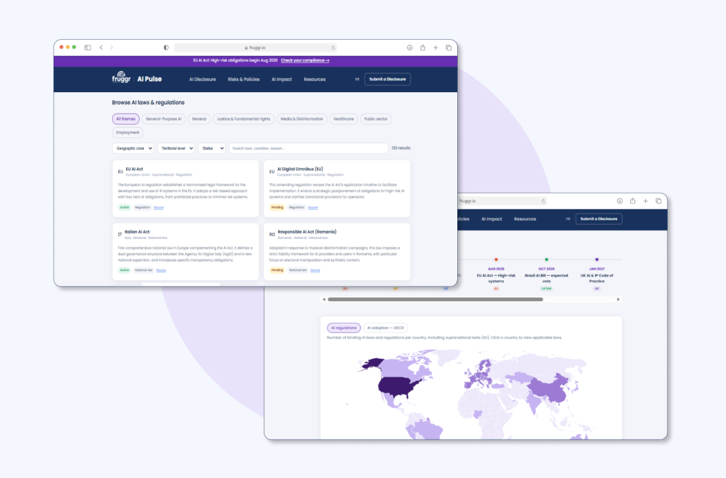The width and height of the screenshot is (726, 478).
Task: Click Submit a Disclosure in back window
Action: [x=598, y=219]
